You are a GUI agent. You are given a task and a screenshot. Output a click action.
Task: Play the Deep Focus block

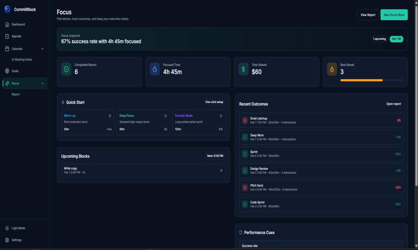166,115
